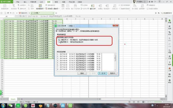Click the 新建 (New) icon in right sidebar
This screenshot has width=173, height=108.
(170, 21)
